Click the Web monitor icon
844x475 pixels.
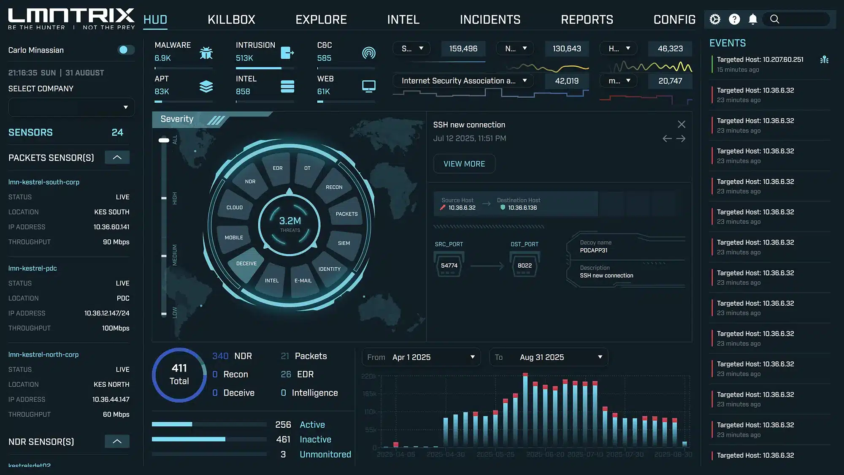368,86
